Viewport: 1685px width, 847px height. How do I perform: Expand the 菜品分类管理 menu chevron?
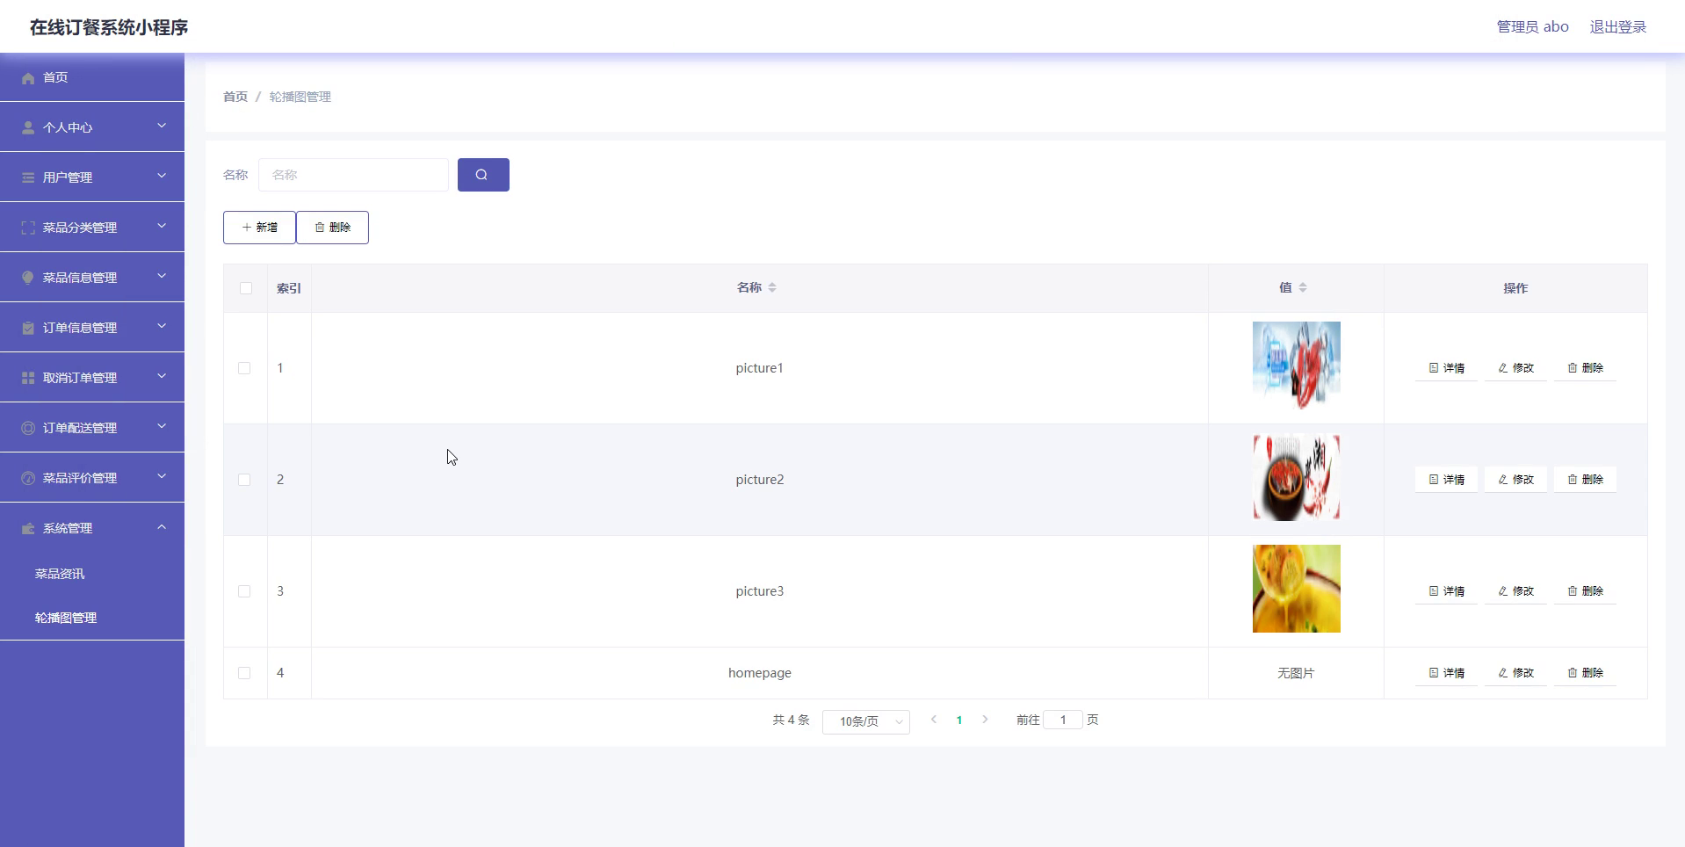click(162, 227)
